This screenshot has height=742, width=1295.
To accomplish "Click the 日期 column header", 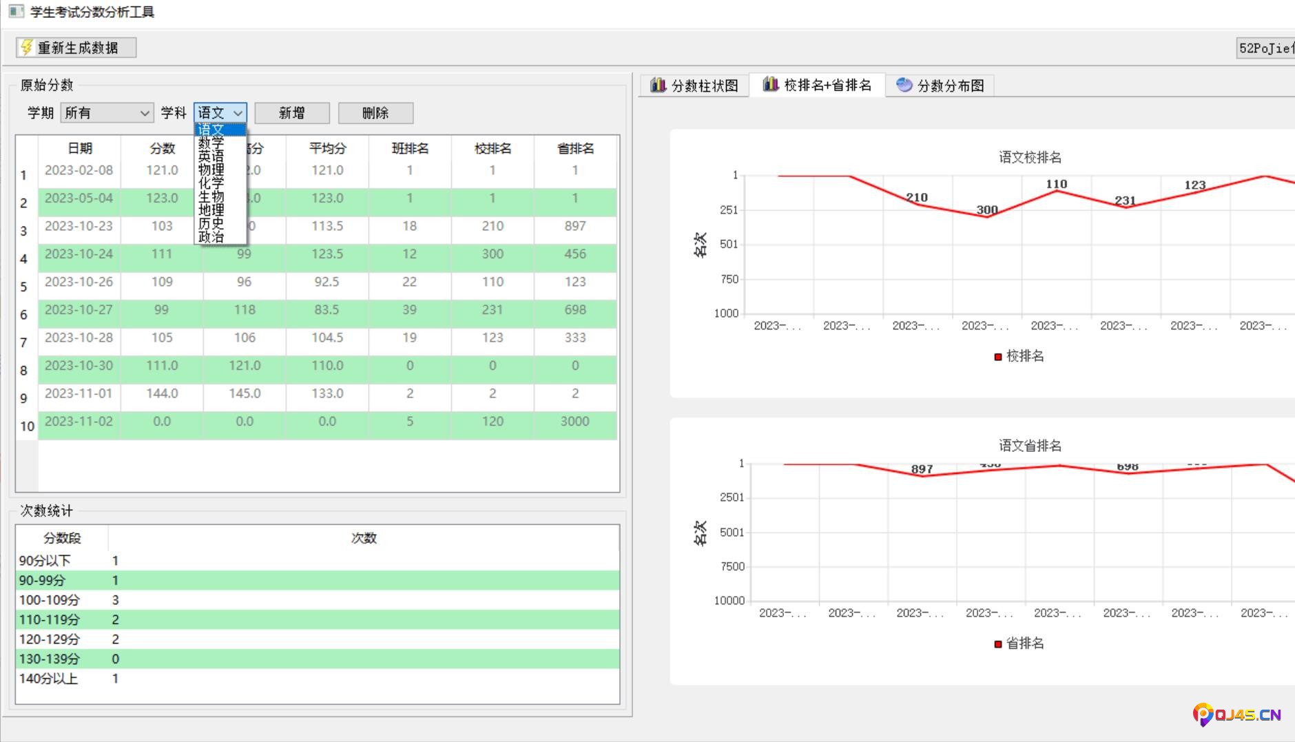I will click(x=79, y=148).
